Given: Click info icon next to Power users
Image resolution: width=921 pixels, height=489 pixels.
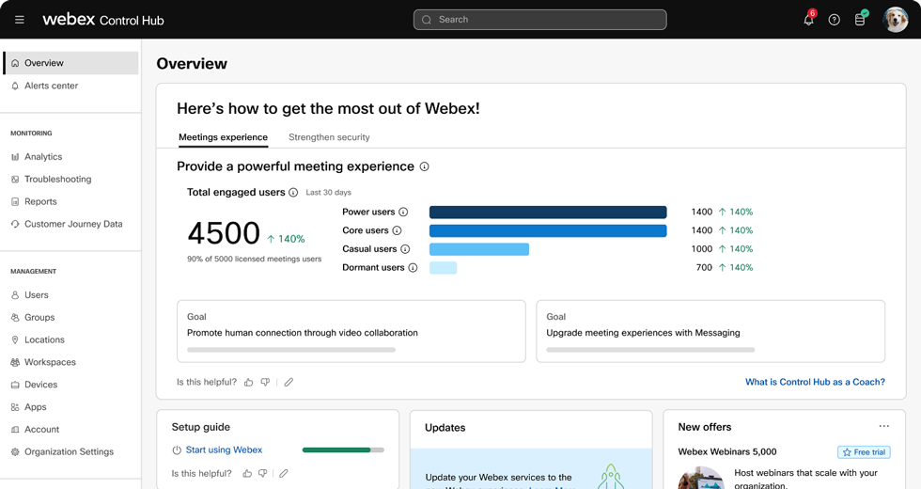Looking at the screenshot, I should tap(403, 213).
